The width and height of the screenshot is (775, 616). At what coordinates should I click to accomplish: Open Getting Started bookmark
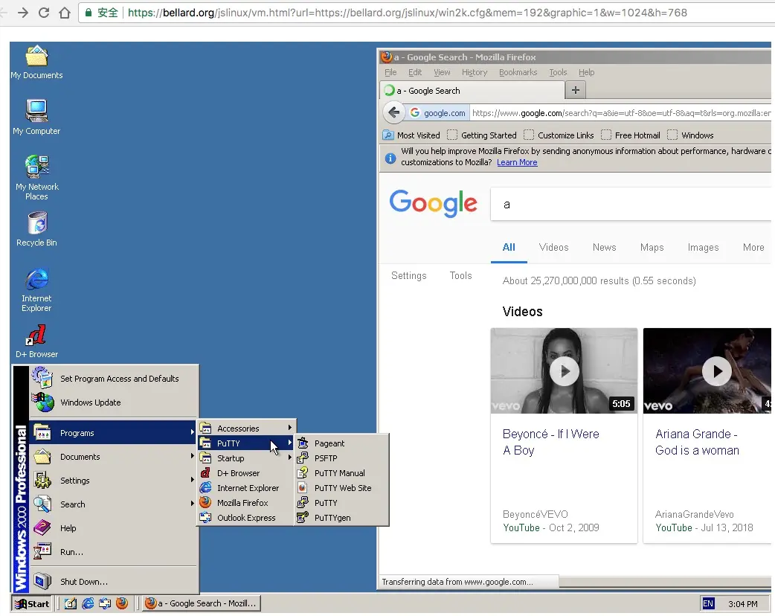point(482,135)
